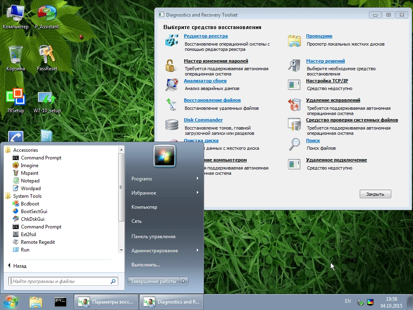
Task: Choose Выполнить... in the Start menu
Action: tap(165, 265)
